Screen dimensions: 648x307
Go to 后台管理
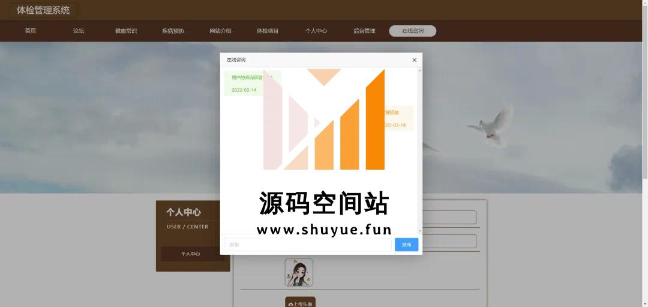point(364,31)
